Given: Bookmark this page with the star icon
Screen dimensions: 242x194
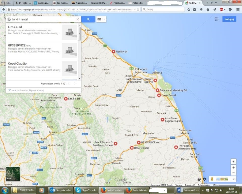Looking at the screenshot, I should pos(189,9).
